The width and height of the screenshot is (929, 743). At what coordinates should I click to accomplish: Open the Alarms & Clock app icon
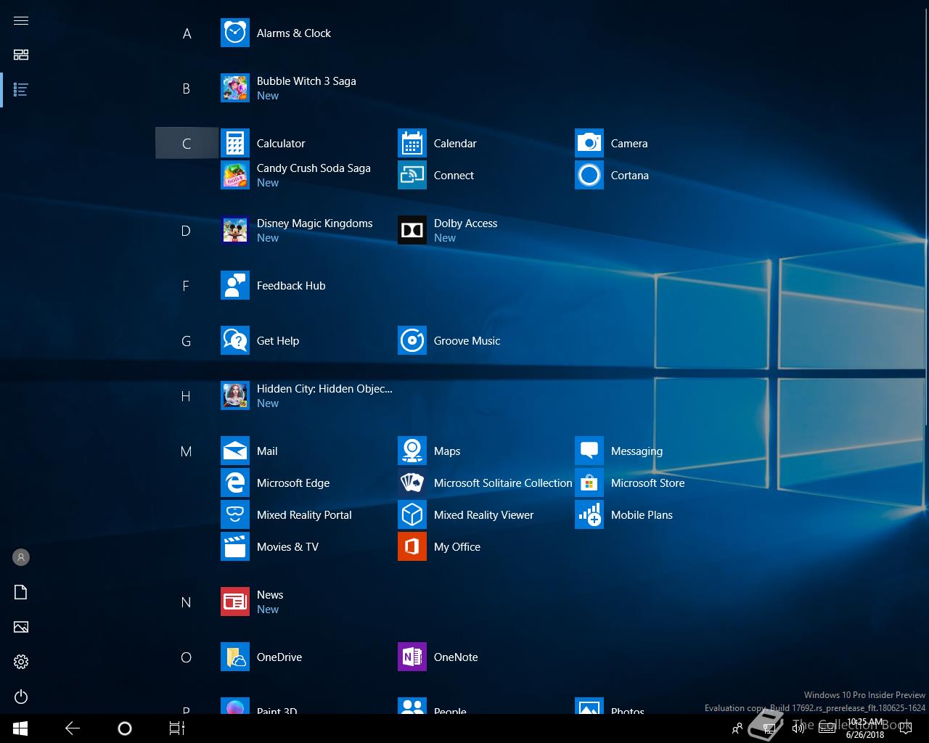click(x=235, y=33)
